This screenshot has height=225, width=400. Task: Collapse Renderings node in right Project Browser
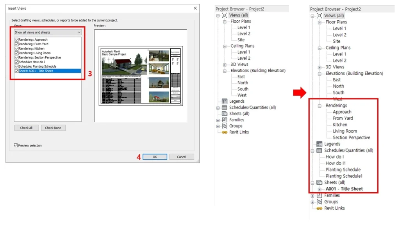click(320, 106)
